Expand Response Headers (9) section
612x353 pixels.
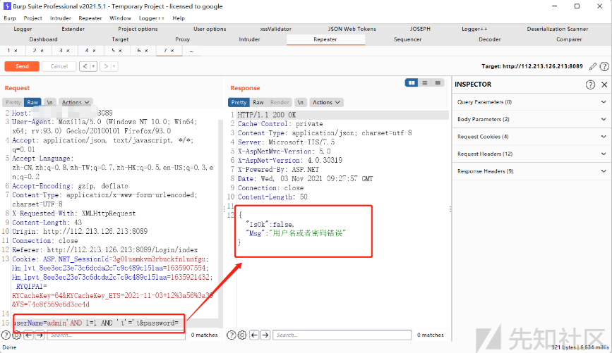532,171
